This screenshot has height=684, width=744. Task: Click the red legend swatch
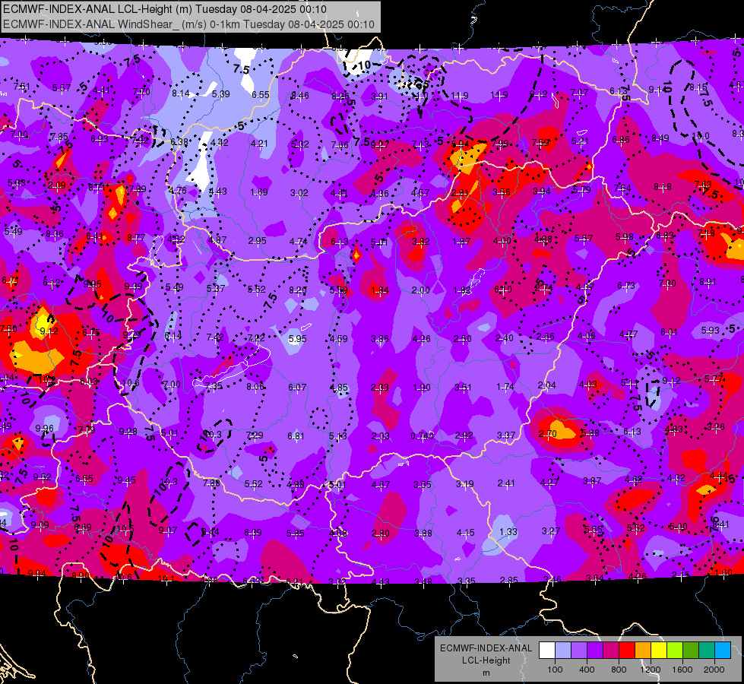[627, 650]
